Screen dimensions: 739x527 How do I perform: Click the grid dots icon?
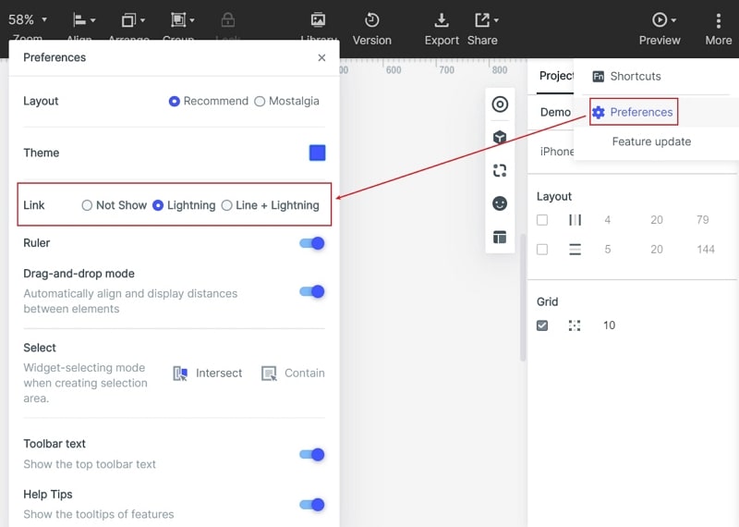click(x=574, y=325)
